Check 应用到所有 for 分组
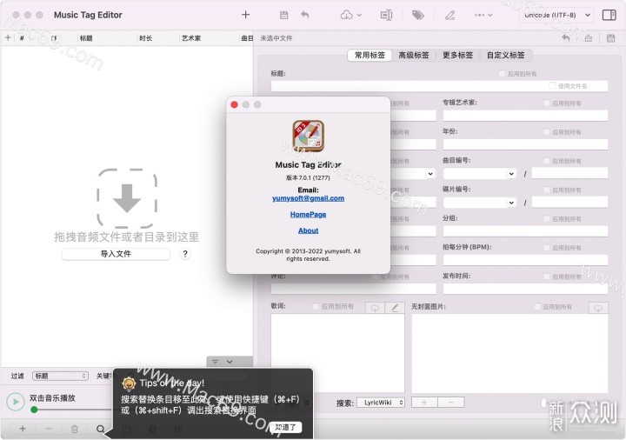This screenshot has height=440, width=626. (547, 219)
